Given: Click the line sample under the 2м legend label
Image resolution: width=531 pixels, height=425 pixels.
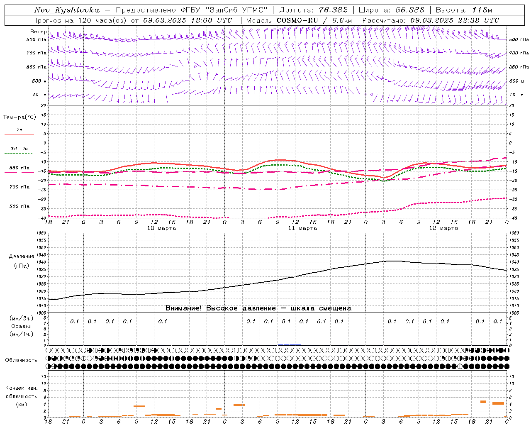Looking at the screenshot, I should pos(19,134).
